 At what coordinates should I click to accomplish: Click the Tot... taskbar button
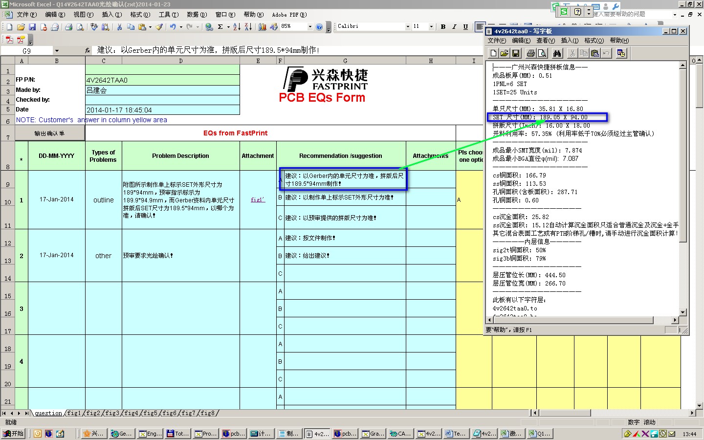(177, 434)
